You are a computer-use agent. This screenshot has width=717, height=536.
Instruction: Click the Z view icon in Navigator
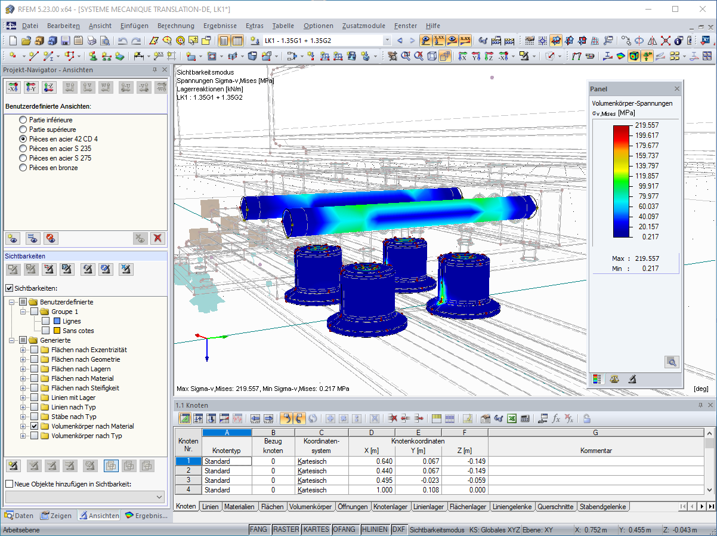pyautogui.click(x=50, y=87)
